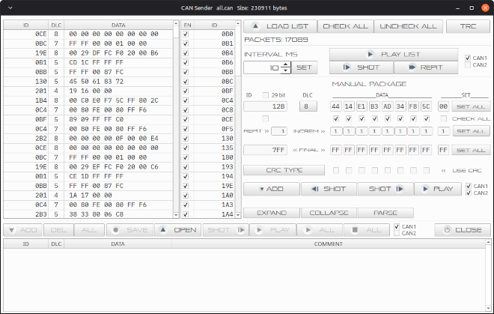The height and width of the screenshot is (314, 494).
Task: Open the title bar dropdown chevron
Action: [10, 8]
